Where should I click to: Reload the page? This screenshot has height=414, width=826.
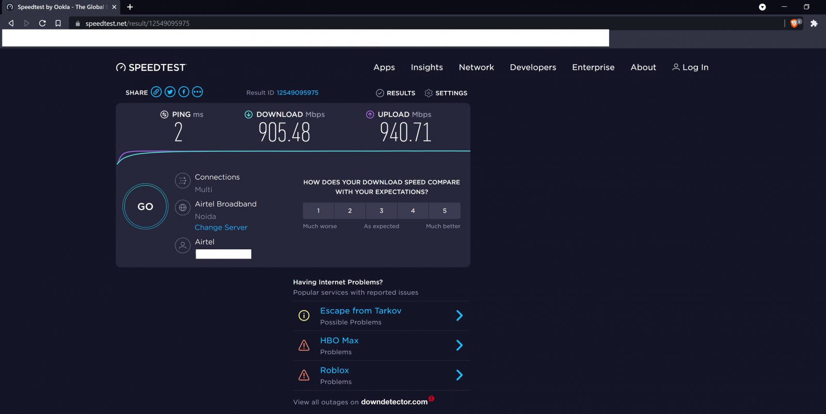42,23
